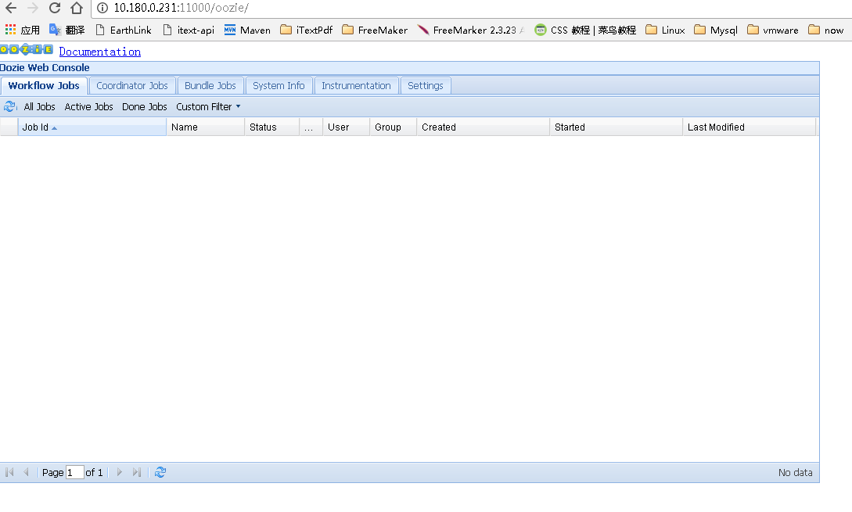Open the EarthLink bookmark
This screenshot has height=512, width=852.
124,30
